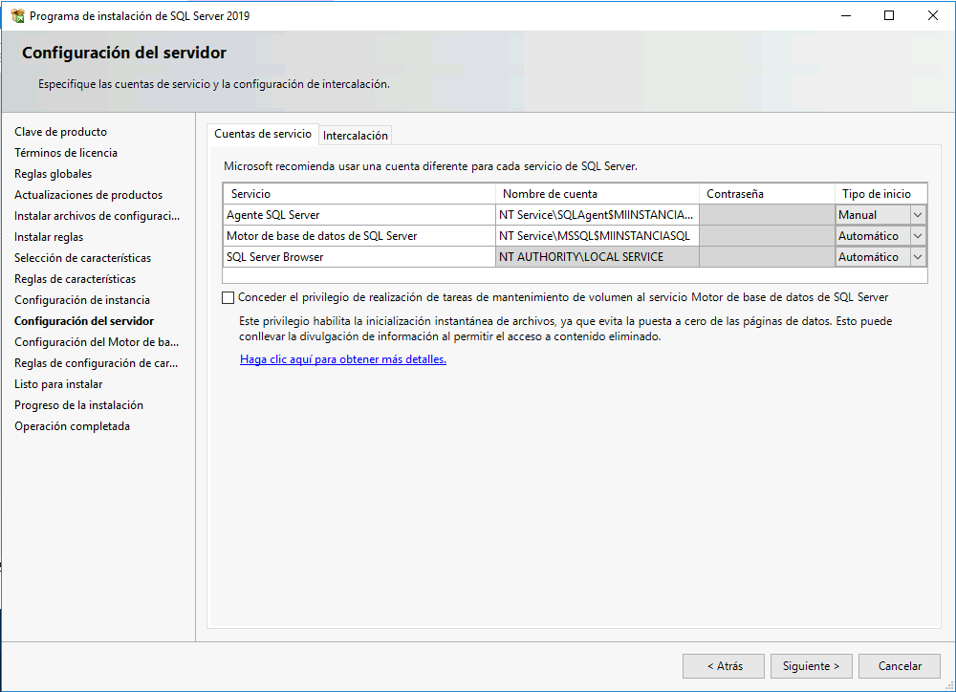
Task: Edit account name for Agente SQL Server
Action: [597, 215]
